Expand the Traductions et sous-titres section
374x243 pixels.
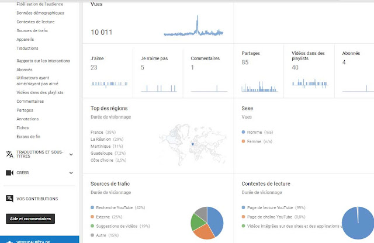pyautogui.click(x=71, y=154)
